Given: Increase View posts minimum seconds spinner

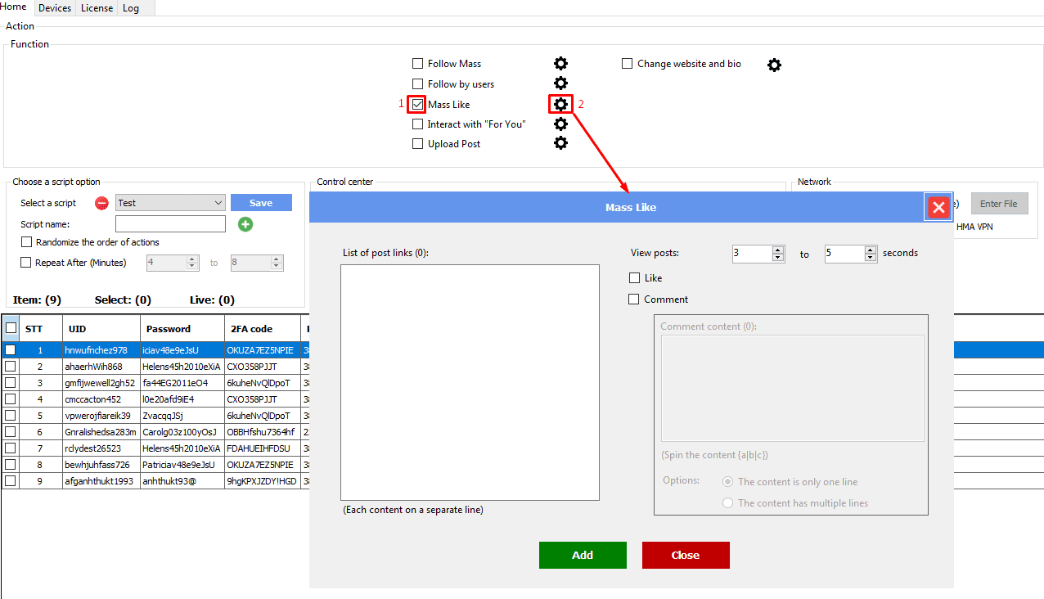Looking at the screenshot, I should click(778, 250).
